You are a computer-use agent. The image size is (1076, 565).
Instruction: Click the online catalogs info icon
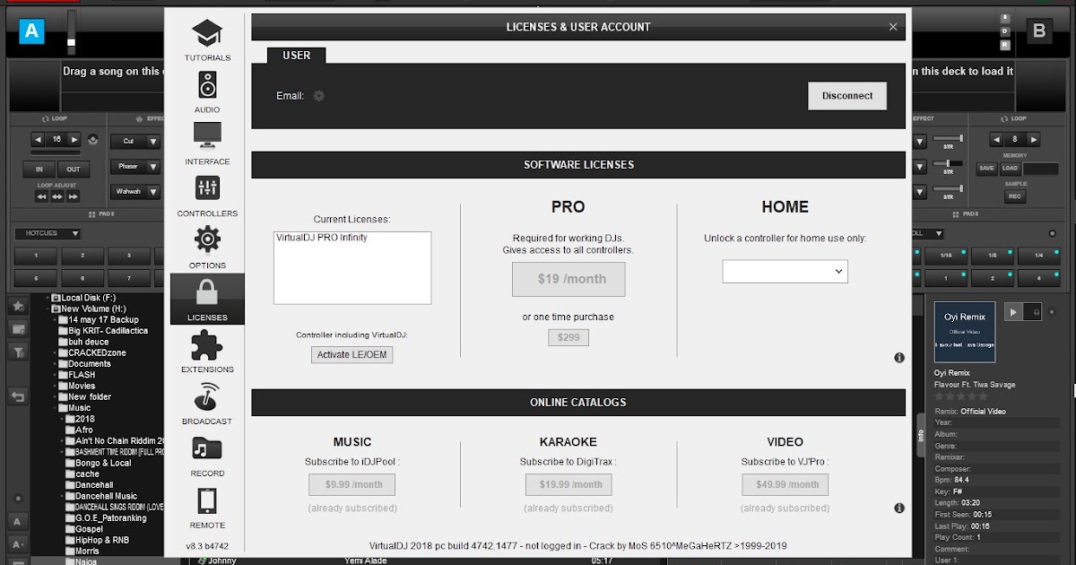[x=899, y=508]
